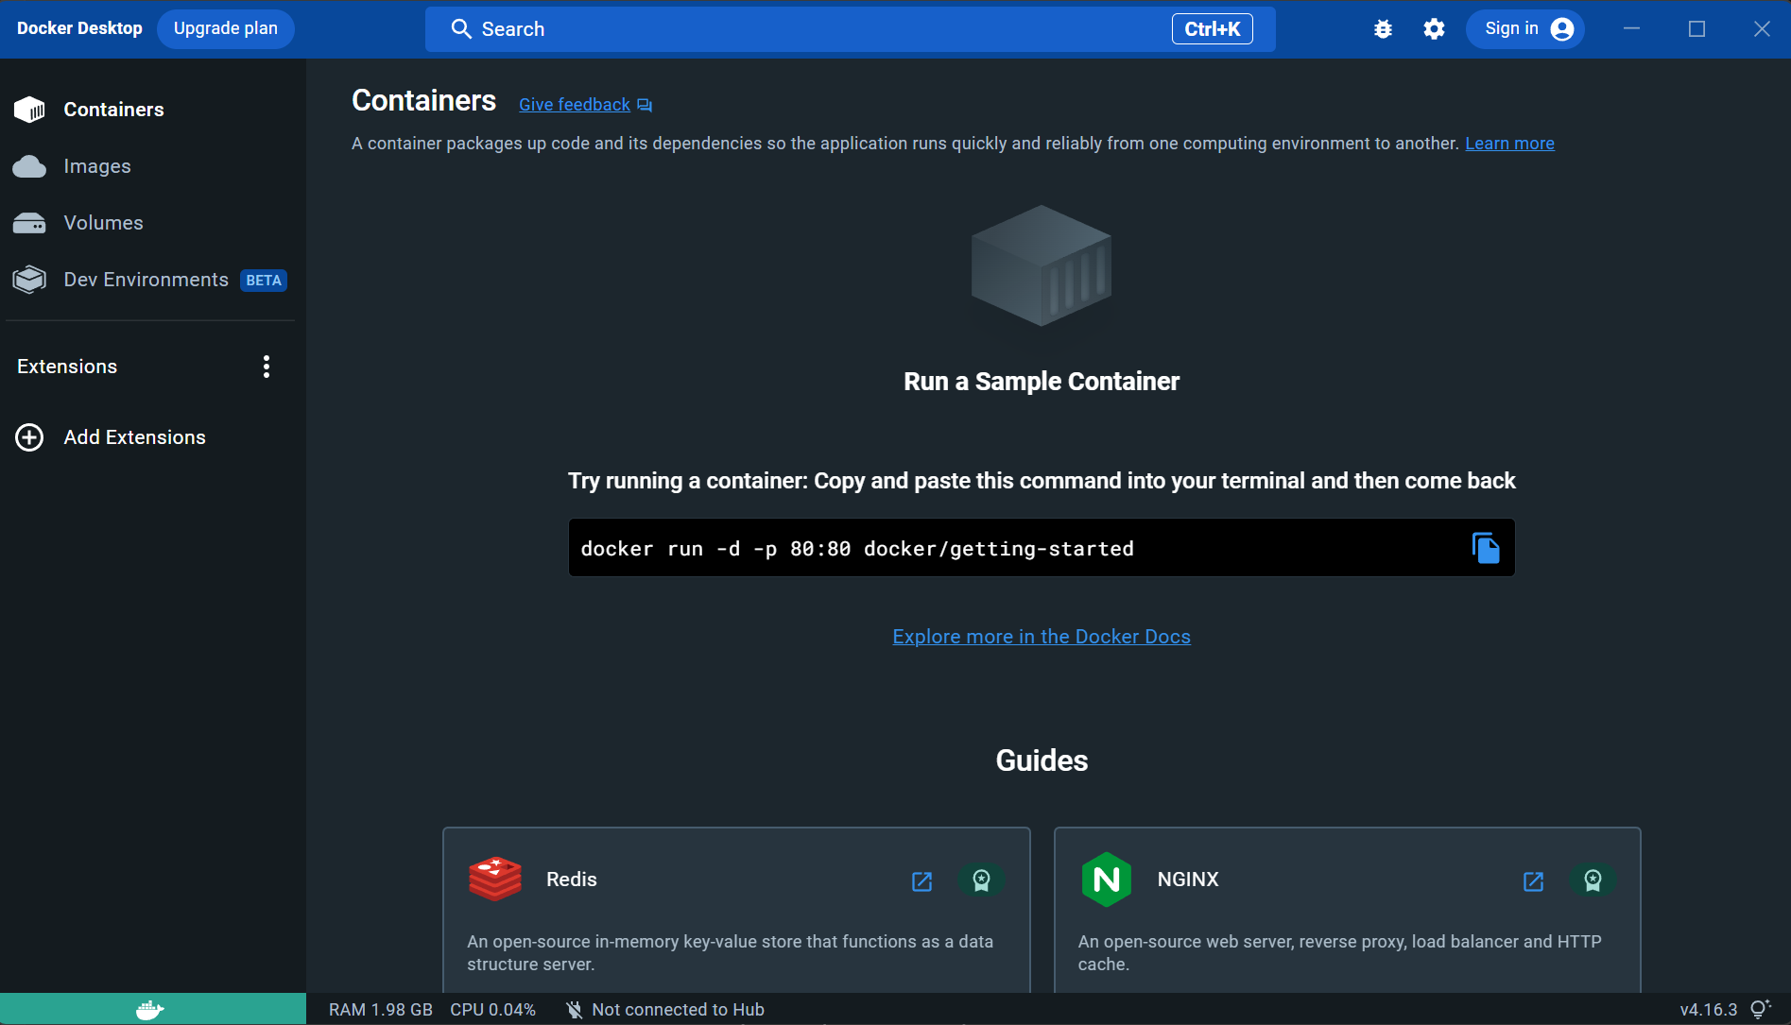Open the Give feedback link
The image size is (1791, 1025).
coord(575,105)
